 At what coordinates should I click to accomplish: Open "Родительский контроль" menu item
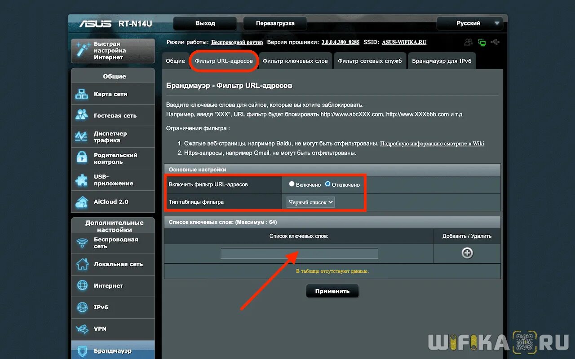pos(113,158)
